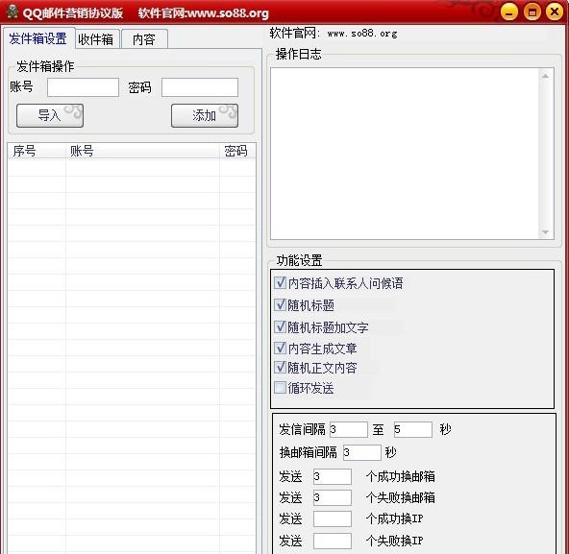
Task: Disable 随机正文内容 checkbox
Action: (280, 368)
